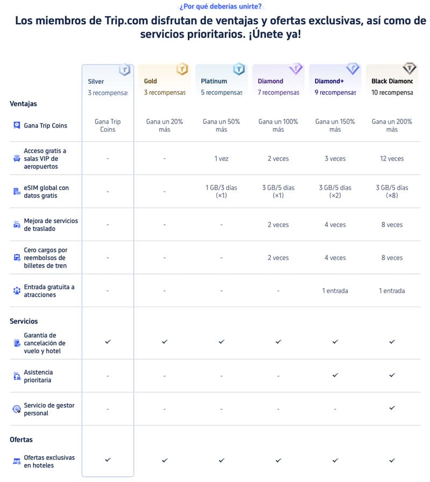Click the Platinum tier badge icon
Viewport: 430px width, 482px height.
pos(239,69)
